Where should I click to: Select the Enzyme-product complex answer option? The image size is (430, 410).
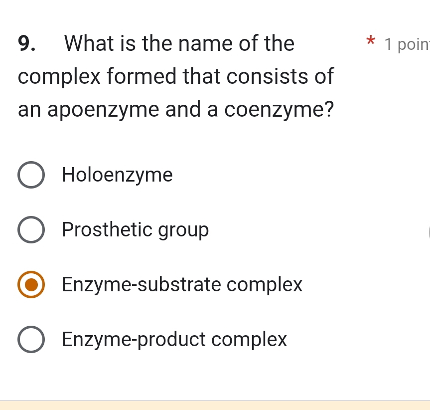point(31,339)
